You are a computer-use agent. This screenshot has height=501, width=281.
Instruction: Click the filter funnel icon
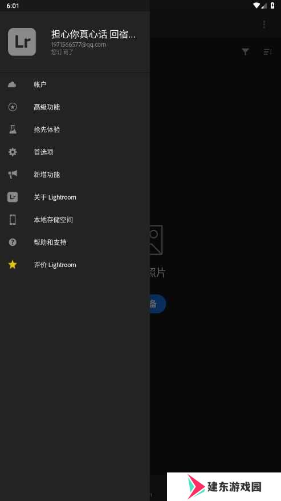[x=245, y=52]
